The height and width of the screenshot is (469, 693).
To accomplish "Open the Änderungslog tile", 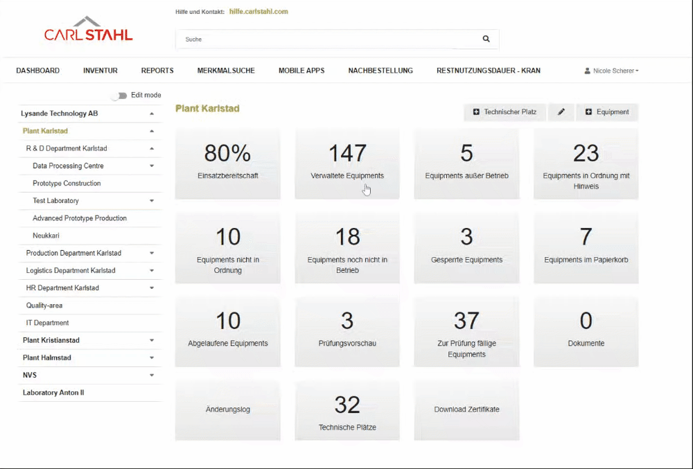I will (228, 409).
